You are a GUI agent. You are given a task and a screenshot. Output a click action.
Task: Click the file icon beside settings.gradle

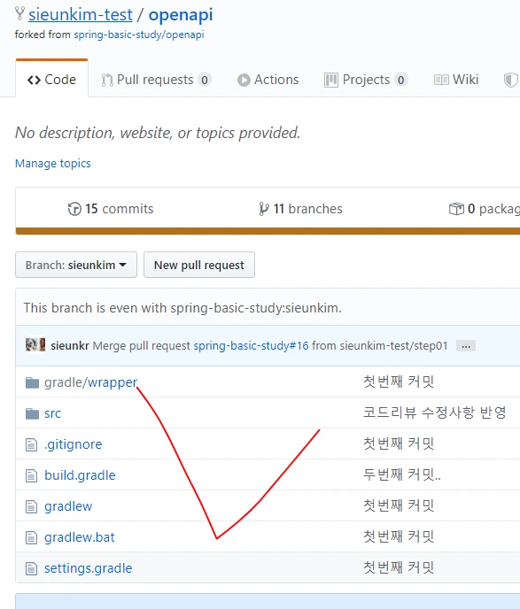[x=32, y=569]
